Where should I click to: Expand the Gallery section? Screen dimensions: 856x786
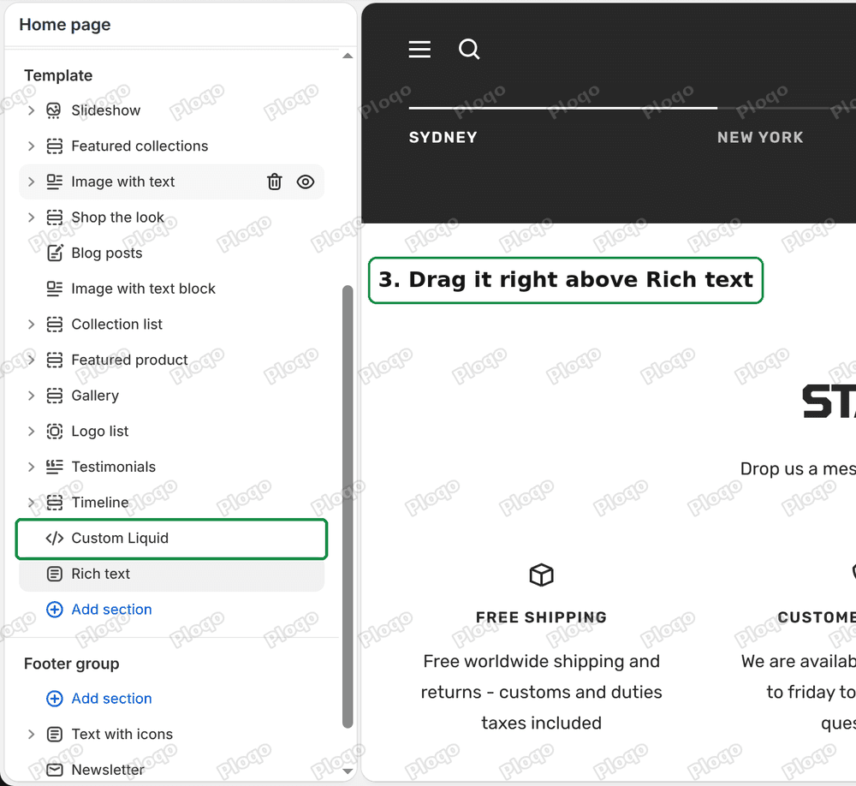coord(31,396)
